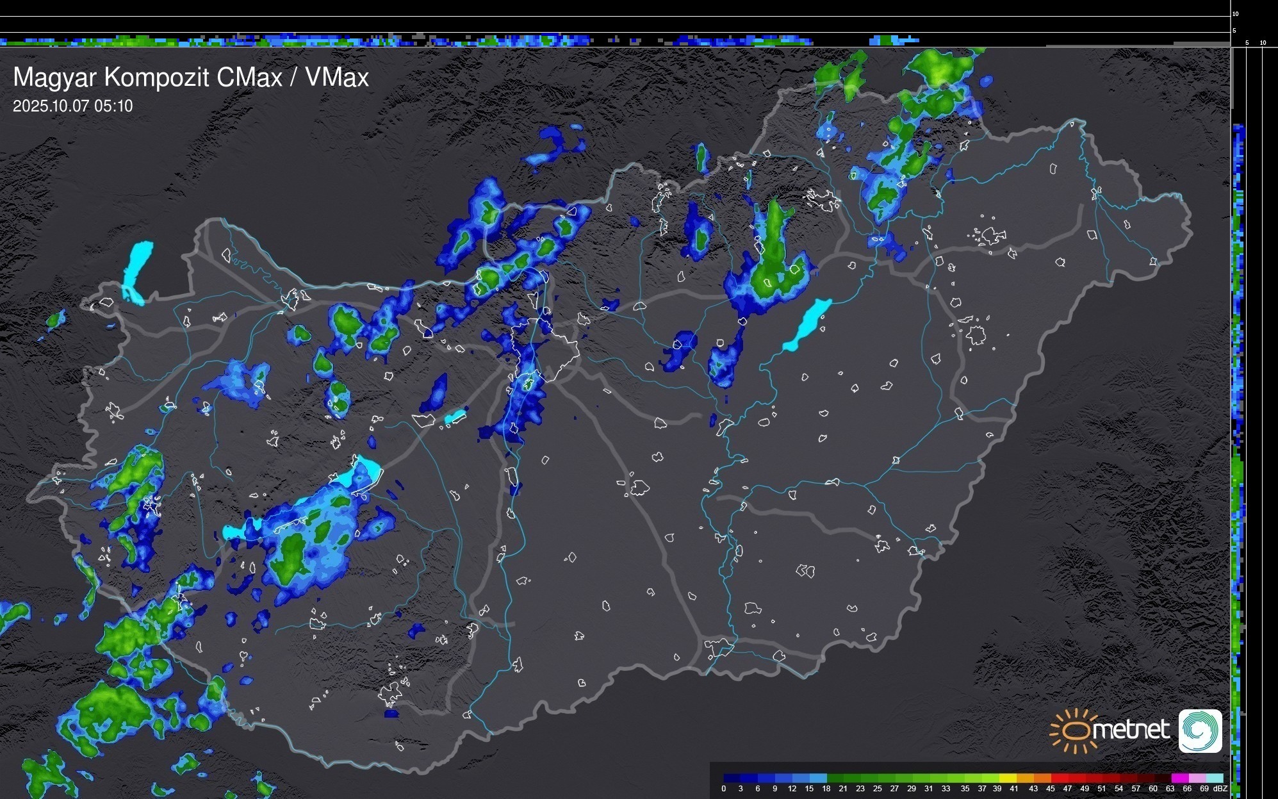Screen dimensions: 1278x799
Task: Click the dBZ unit label
Action: (x=1220, y=789)
